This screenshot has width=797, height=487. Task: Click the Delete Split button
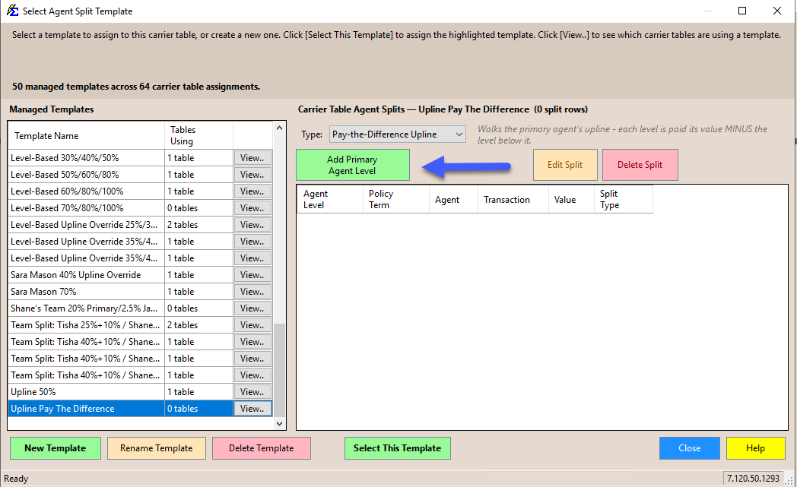pyautogui.click(x=640, y=165)
